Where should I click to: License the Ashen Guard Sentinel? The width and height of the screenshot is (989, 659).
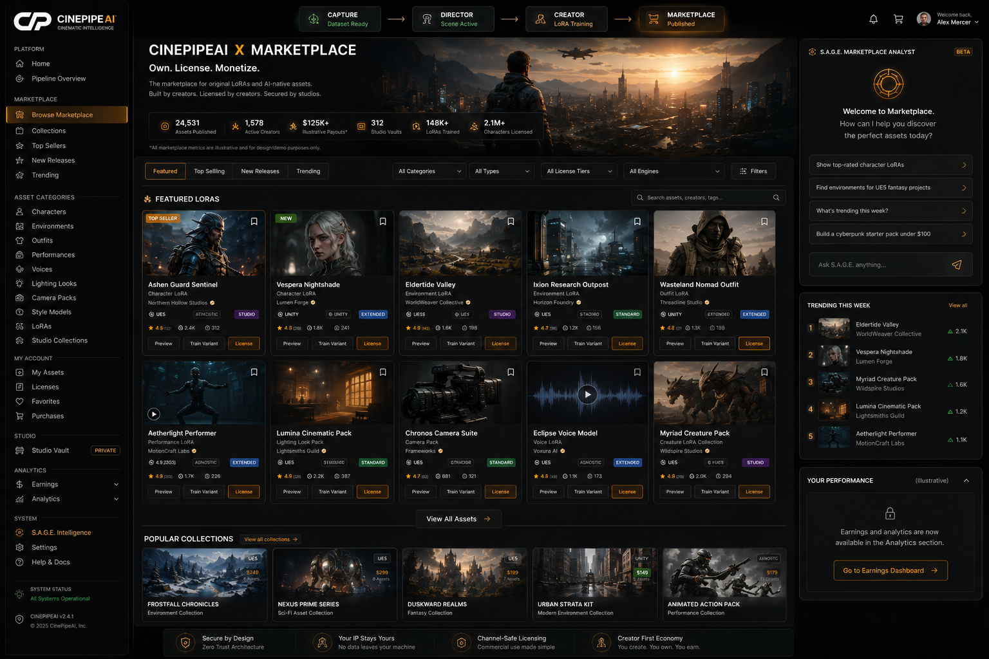(x=244, y=344)
